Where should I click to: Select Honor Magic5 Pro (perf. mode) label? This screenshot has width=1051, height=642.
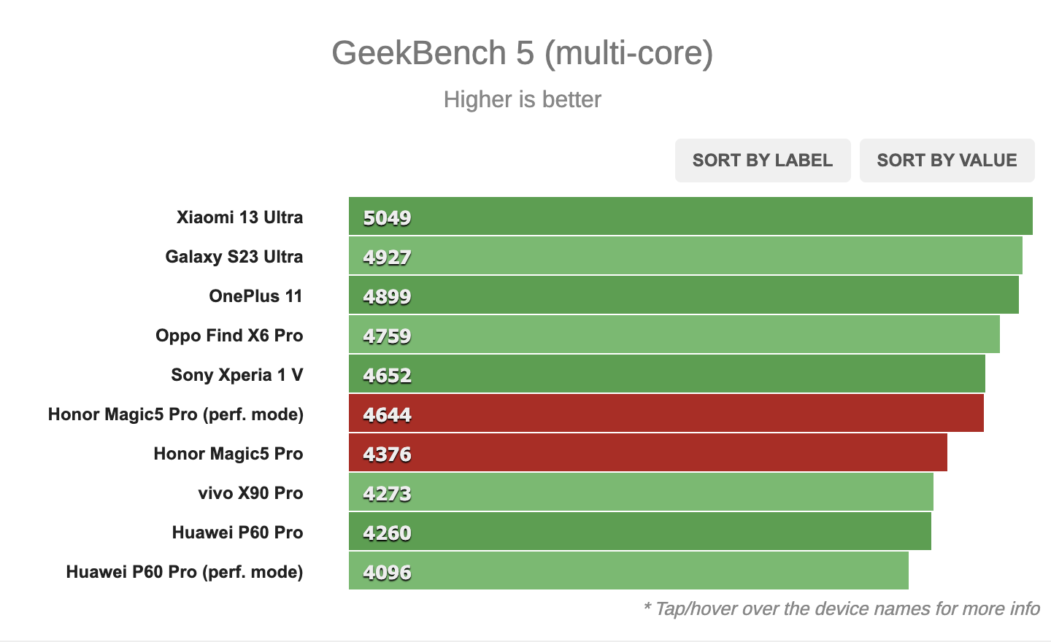(175, 414)
